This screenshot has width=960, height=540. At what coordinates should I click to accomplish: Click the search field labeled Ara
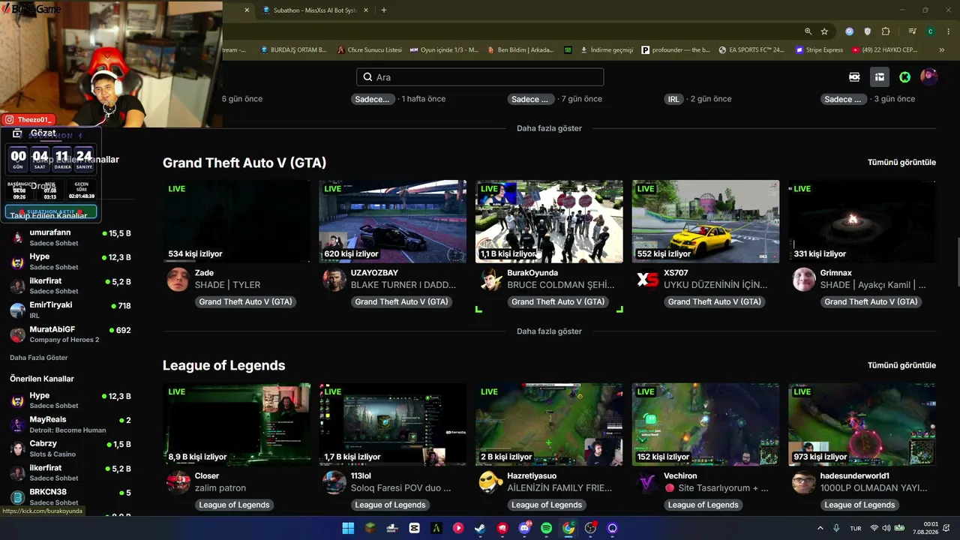[480, 77]
